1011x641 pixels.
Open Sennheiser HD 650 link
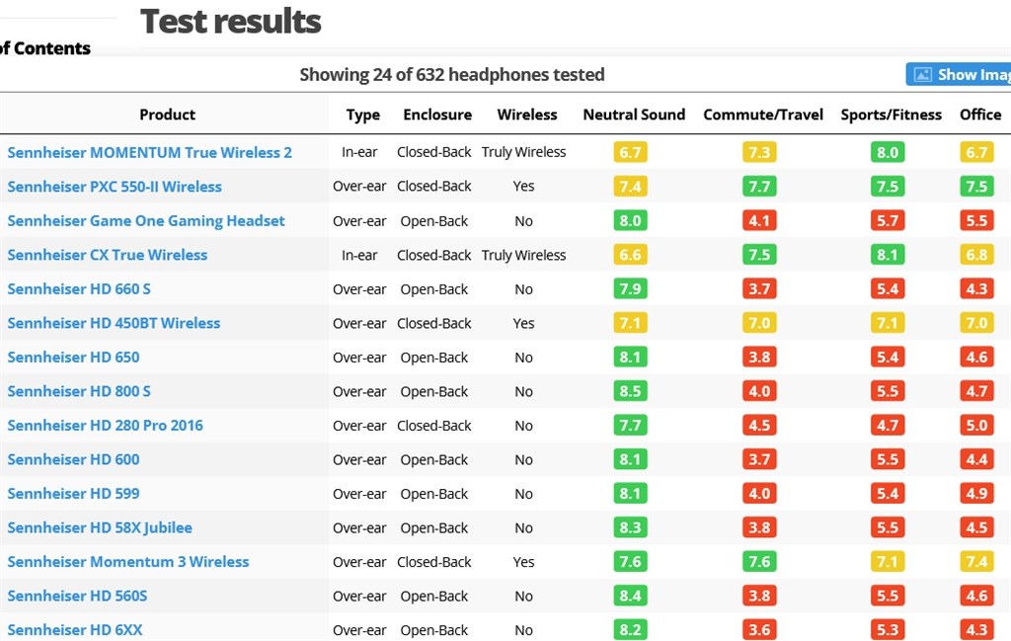73,358
